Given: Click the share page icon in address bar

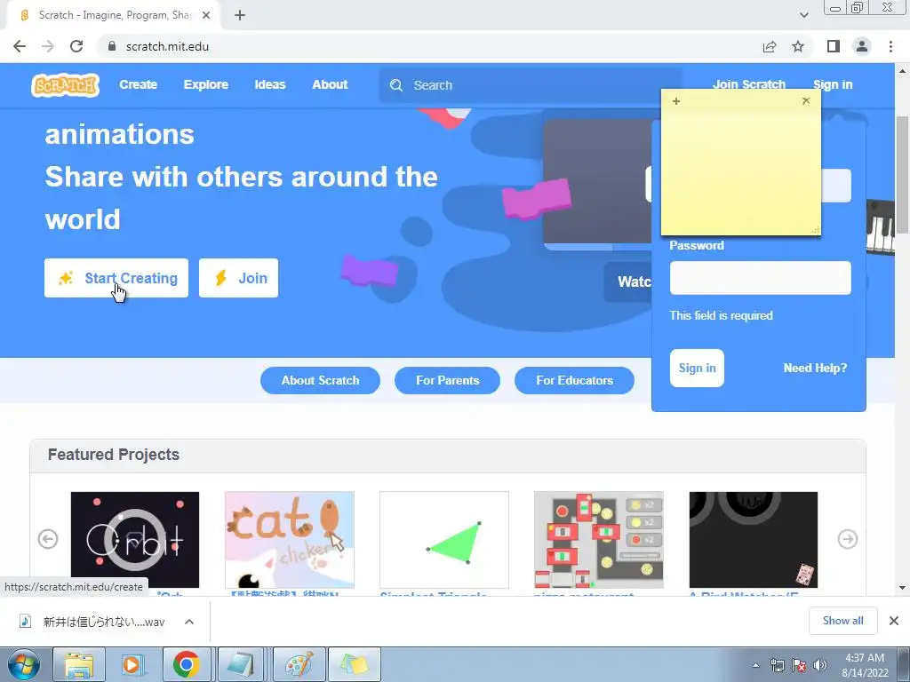Looking at the screenshot, I should pyautogui.click(x=770, y=46).
